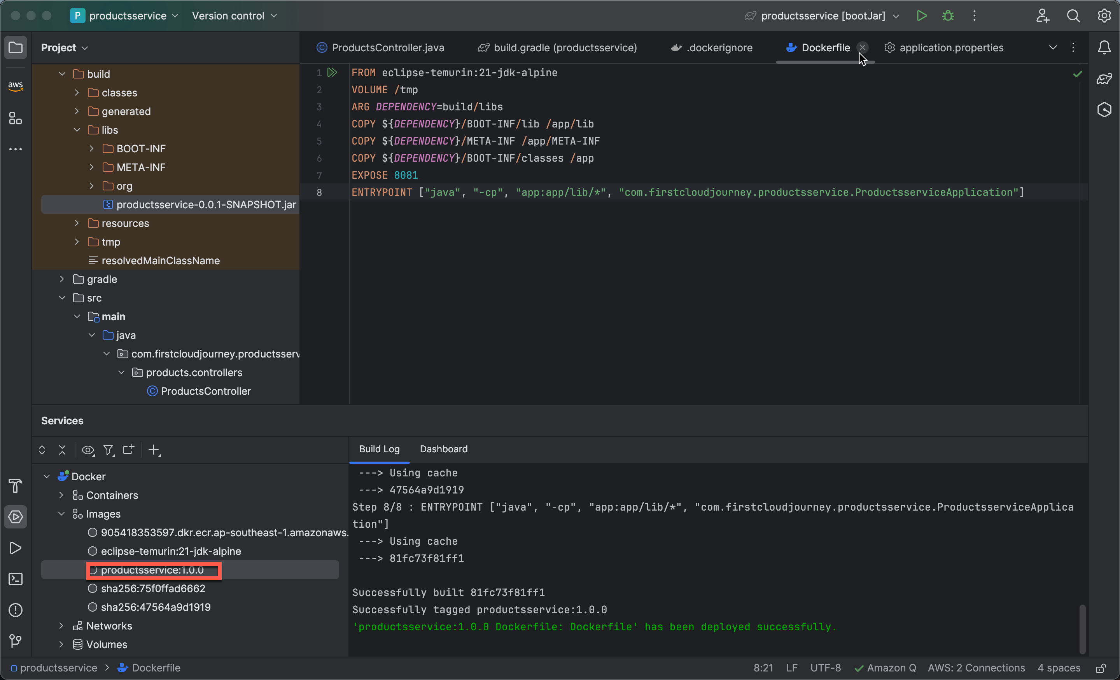Toggle read-only lock in status bar
The height and width of the screenshot is (680, 1120).
coord(1101,668)
